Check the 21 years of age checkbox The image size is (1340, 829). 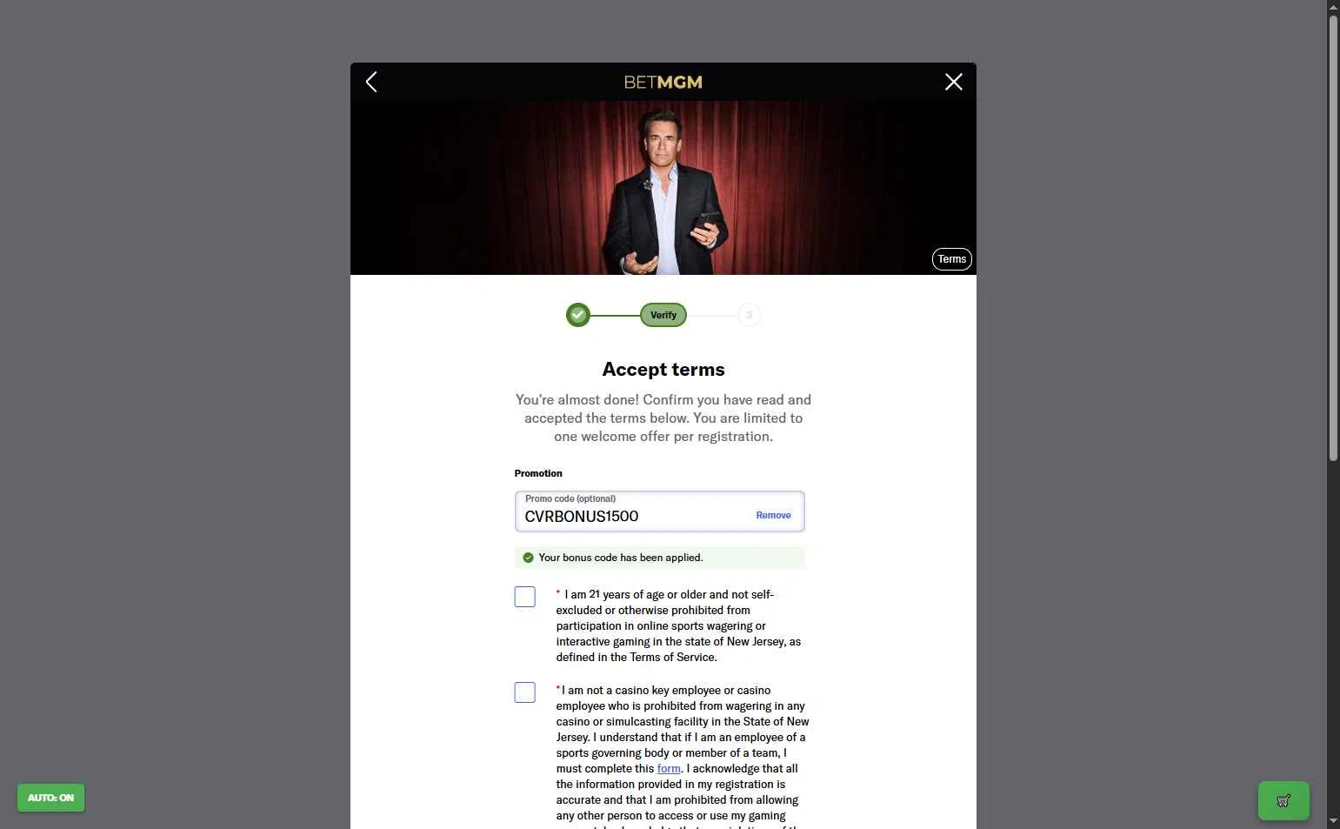click(524, 597)
